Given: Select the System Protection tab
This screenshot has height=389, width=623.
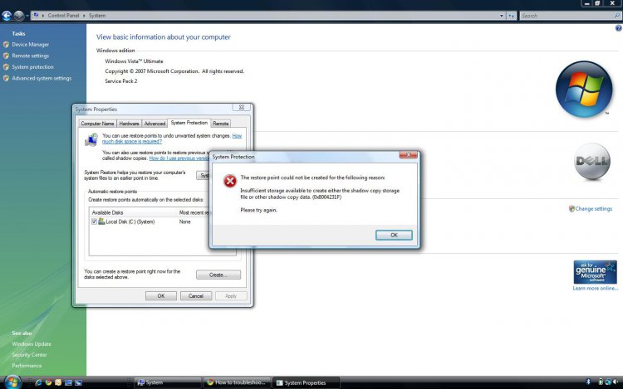Looking at the screenshot, I should click(189, 123).
